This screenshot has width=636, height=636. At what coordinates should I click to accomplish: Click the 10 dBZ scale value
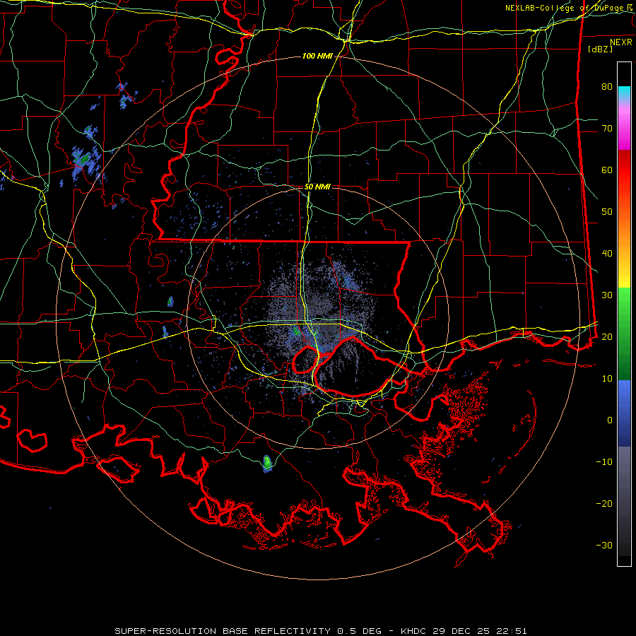(x=607, y=379)
